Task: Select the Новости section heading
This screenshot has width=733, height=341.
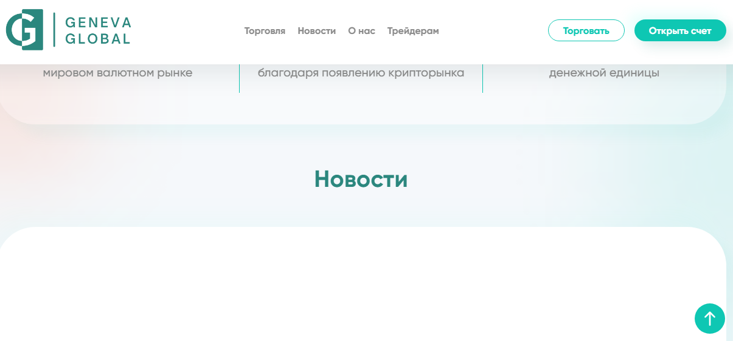Action: click(x=361, y=179)
